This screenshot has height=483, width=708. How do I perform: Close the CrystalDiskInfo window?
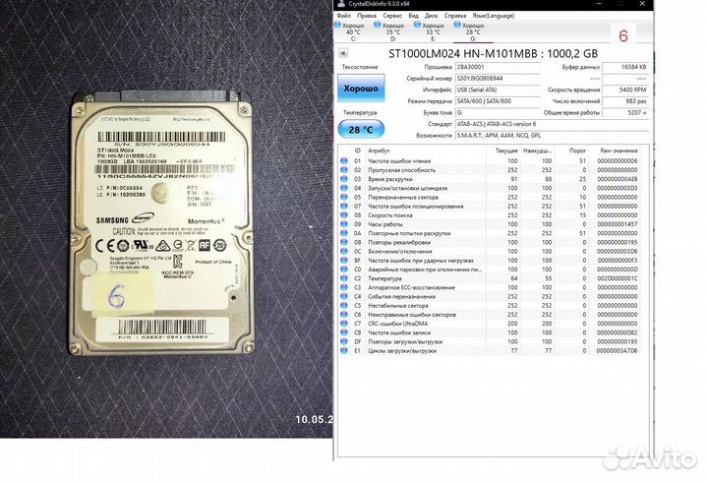coord(642,4)
